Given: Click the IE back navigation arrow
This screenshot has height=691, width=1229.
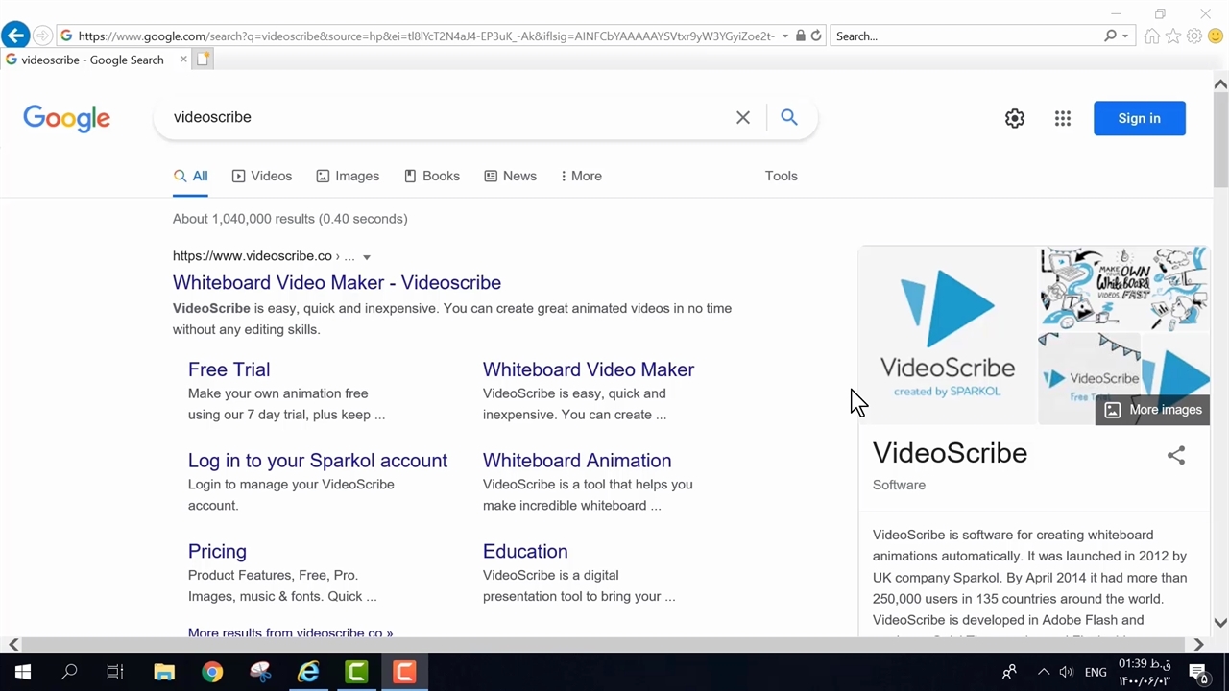Looking at the screenshot, I should point(15,36).
